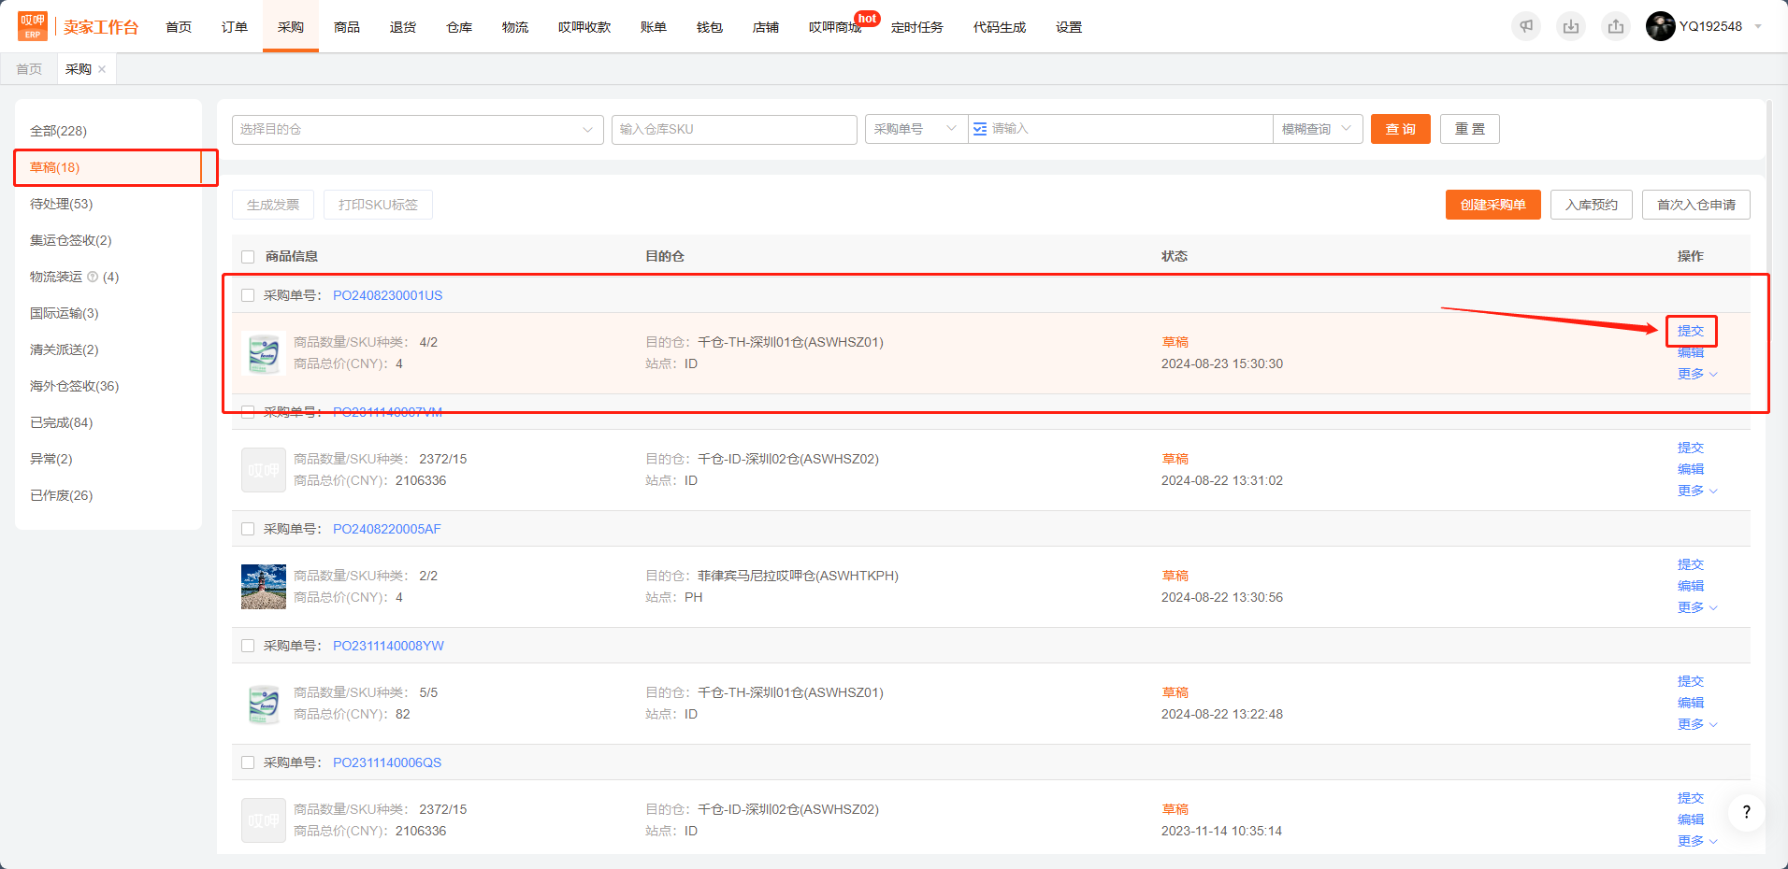Open the announcements megaphone icon
Image resolution: width=1788 pixels, height=869 pixels.
(x=1526, y=26)
